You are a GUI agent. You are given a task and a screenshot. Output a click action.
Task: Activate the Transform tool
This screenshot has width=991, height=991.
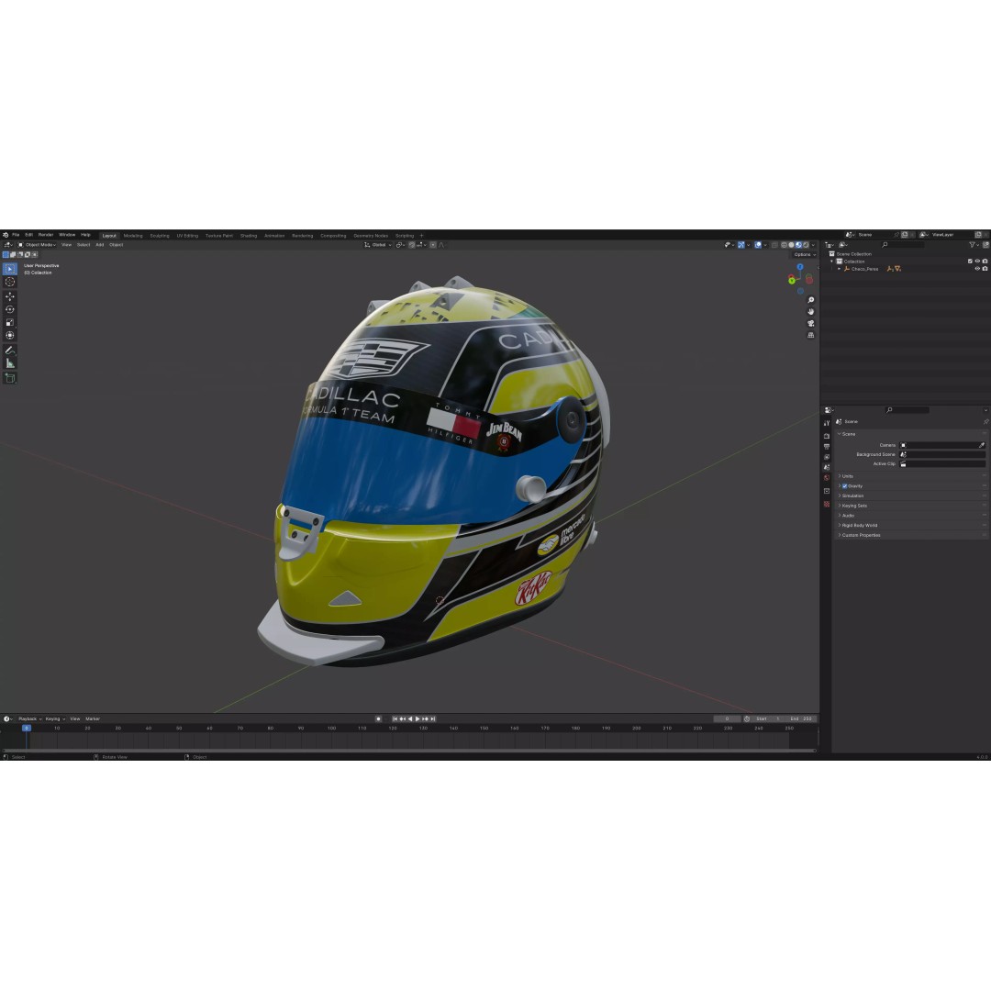coord(10,336)
